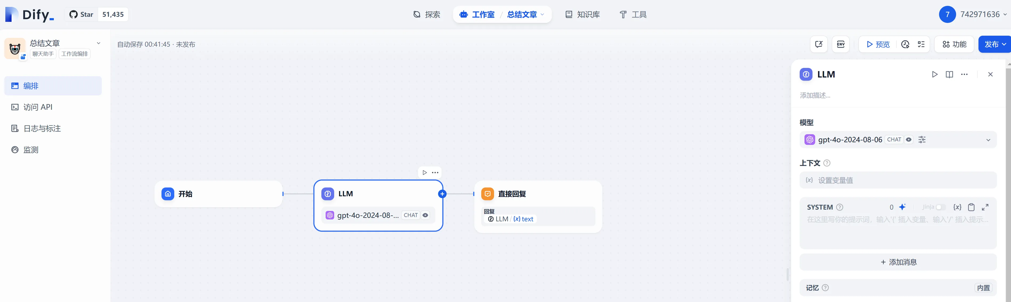Click the conversation variables icon
1011x302 pixels.
819,44
